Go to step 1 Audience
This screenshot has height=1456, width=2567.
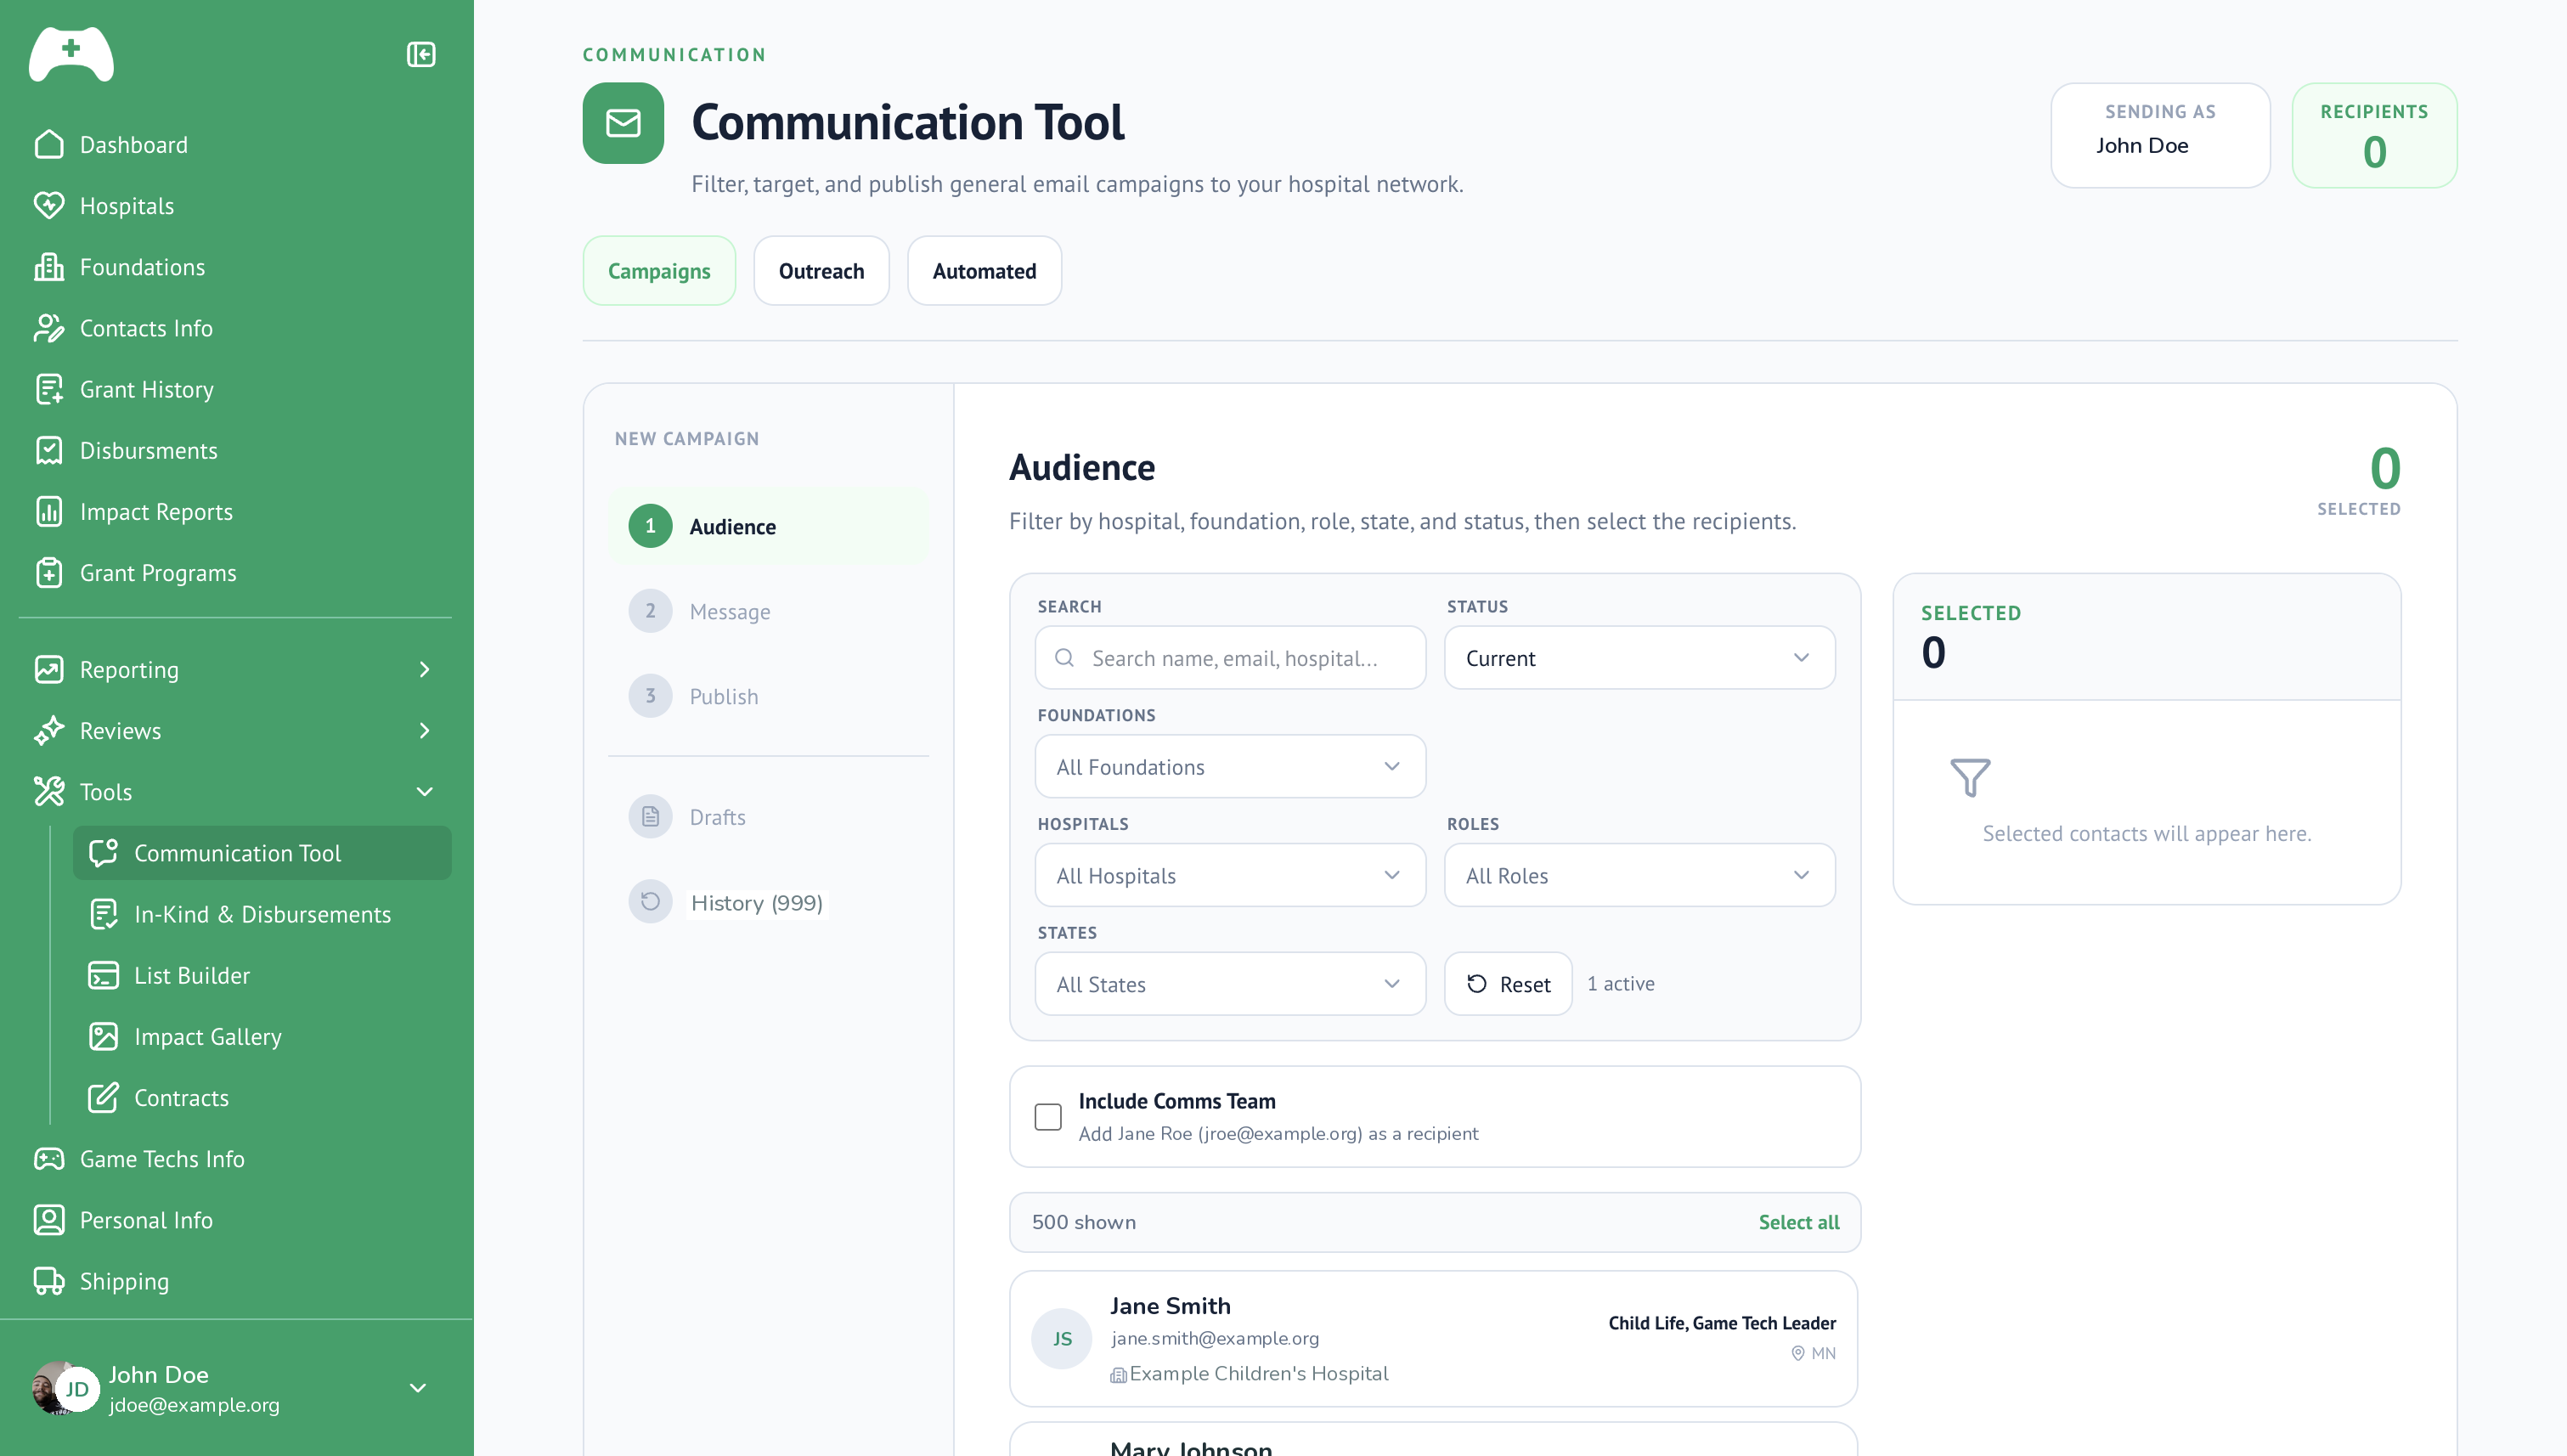pos(768,526)
